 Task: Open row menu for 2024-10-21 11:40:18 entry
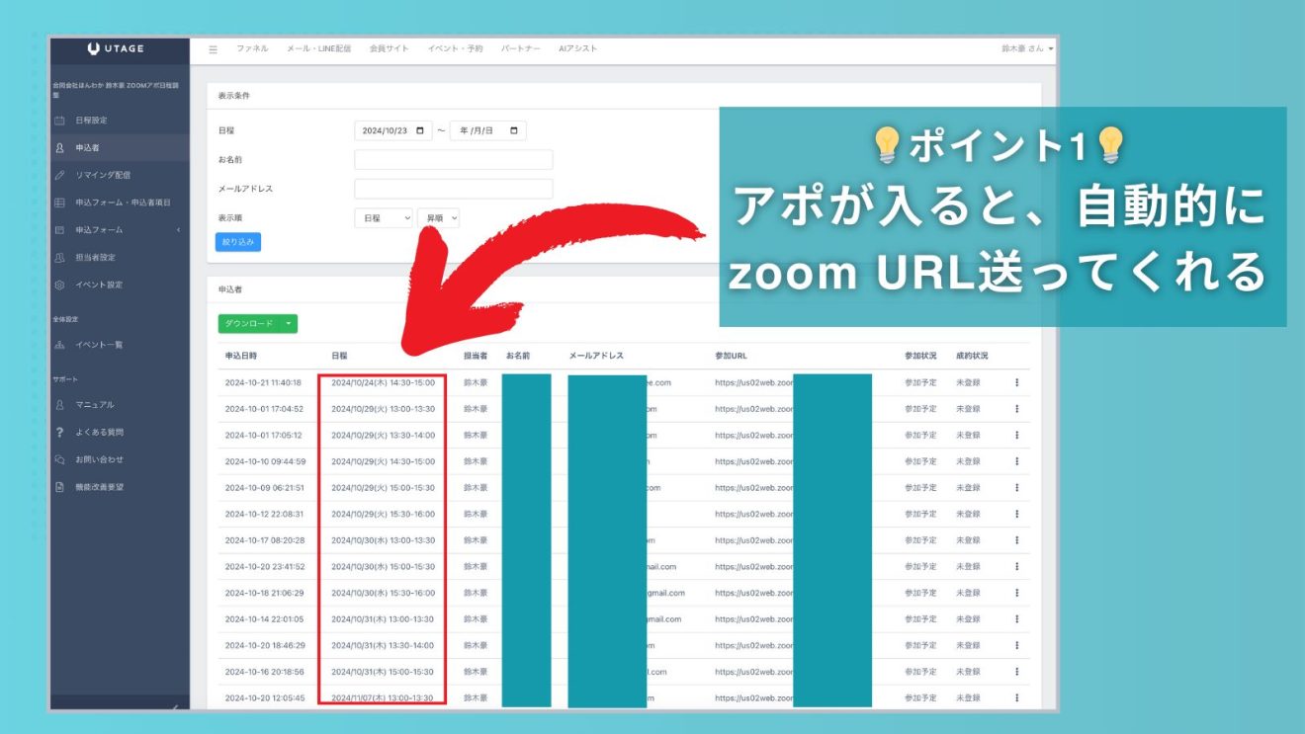point(1016,382)
